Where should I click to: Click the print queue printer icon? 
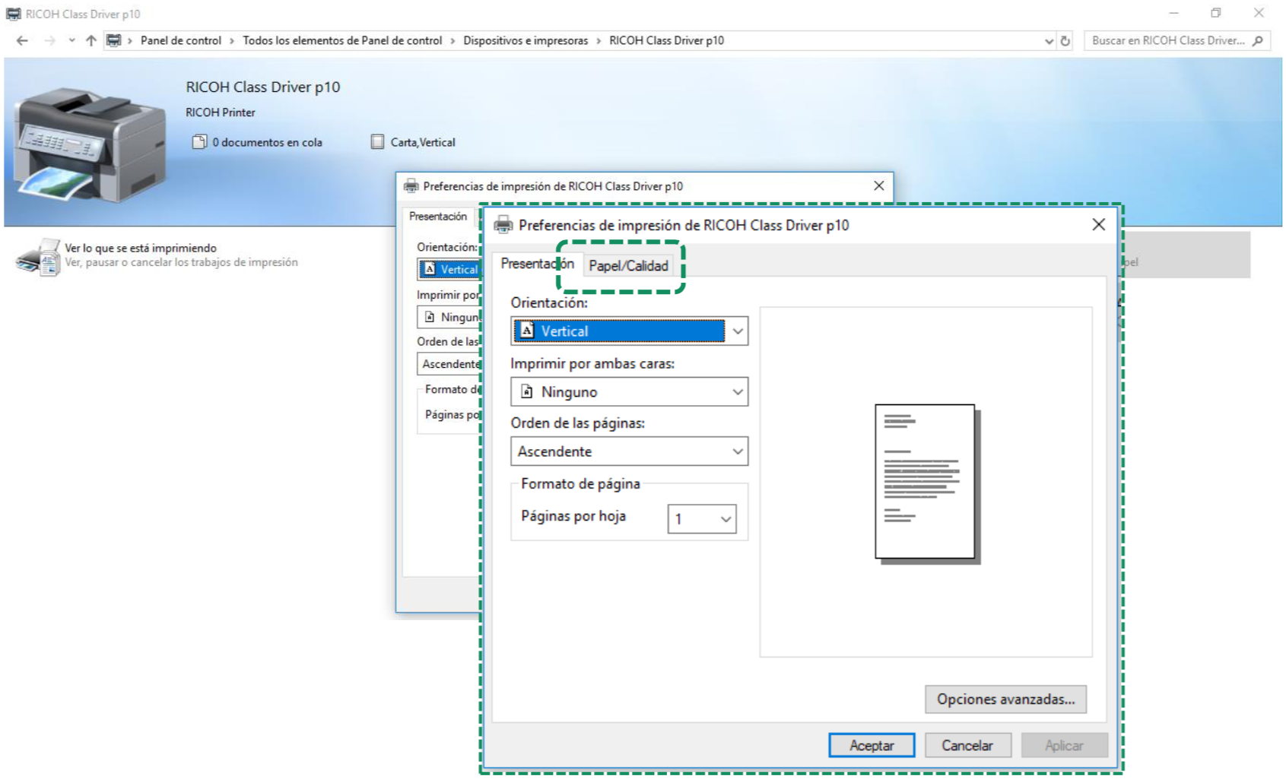click(x=38, y=257)
